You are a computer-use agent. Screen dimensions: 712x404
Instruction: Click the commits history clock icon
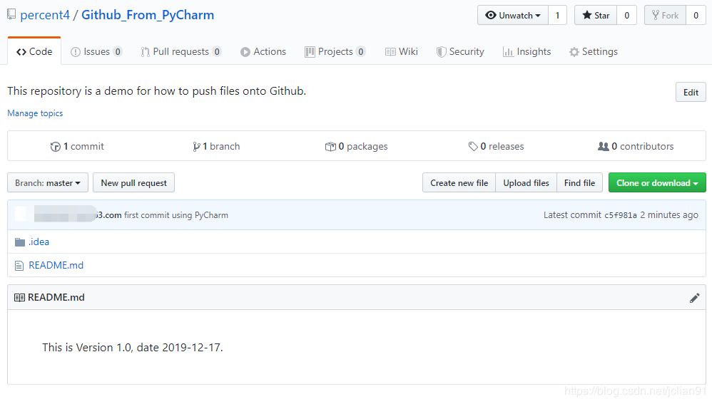pos(56,147)
